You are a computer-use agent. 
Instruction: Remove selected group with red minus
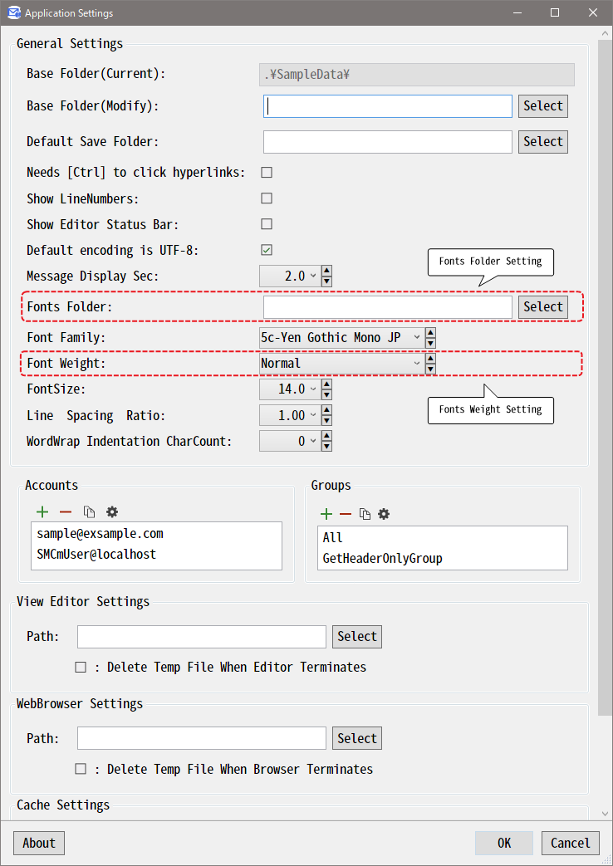pyautogui.click(x=346, y=514)
